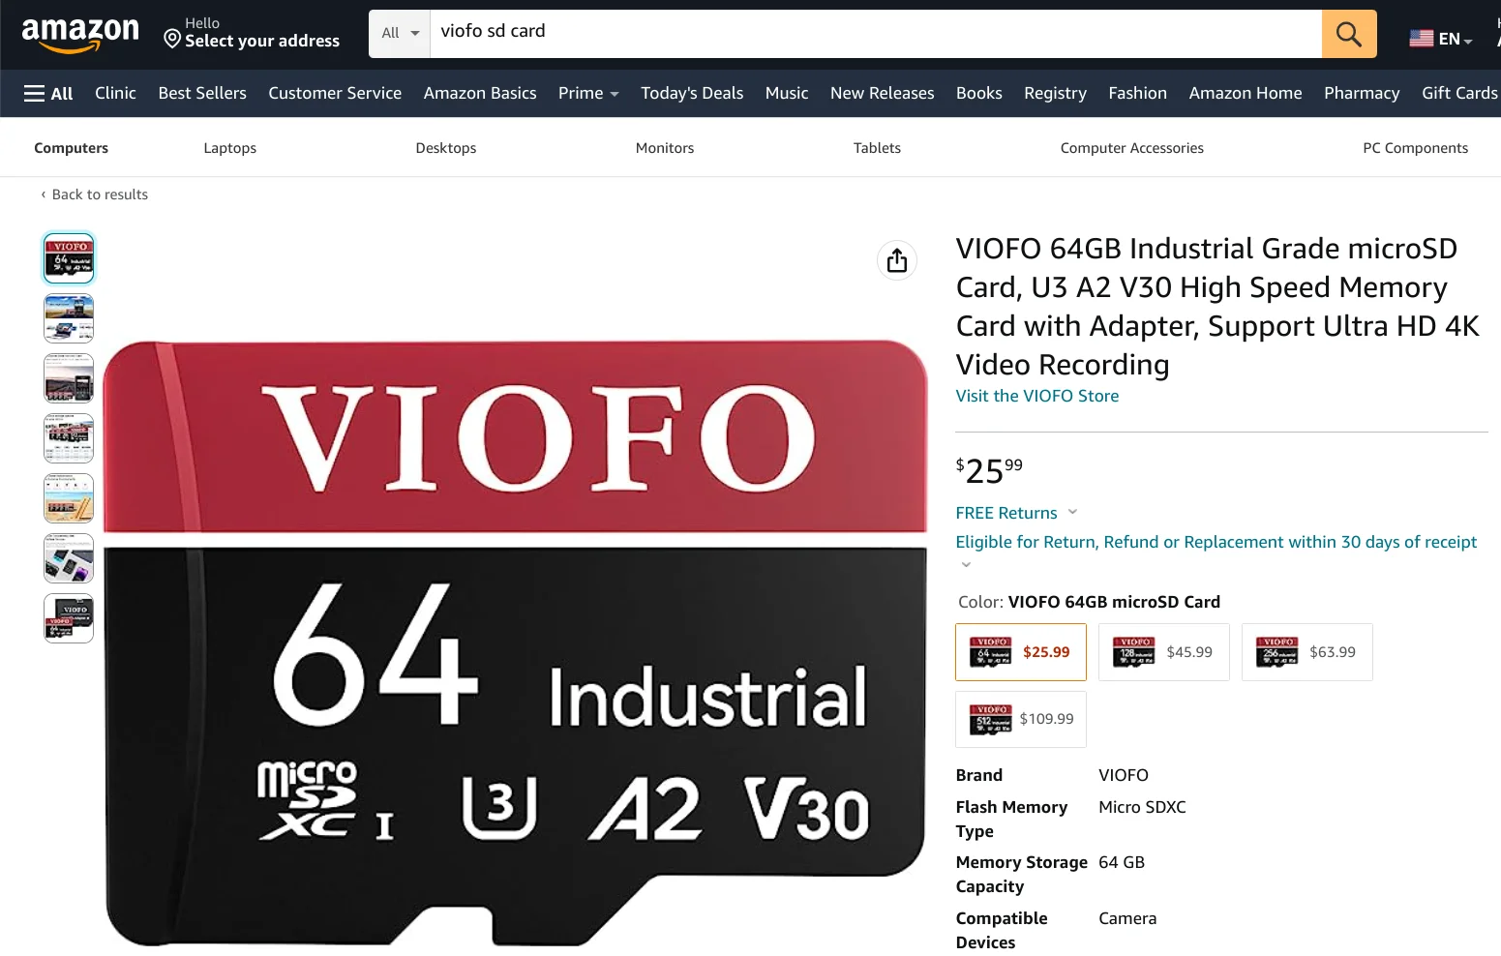
Task: Open Today's Deals
Action: tap(692, 93)
